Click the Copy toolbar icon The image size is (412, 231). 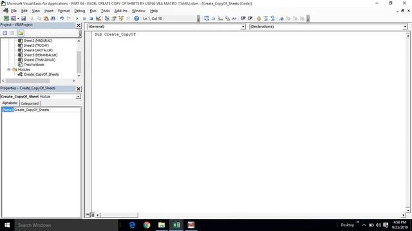click(x=39, y=19)
